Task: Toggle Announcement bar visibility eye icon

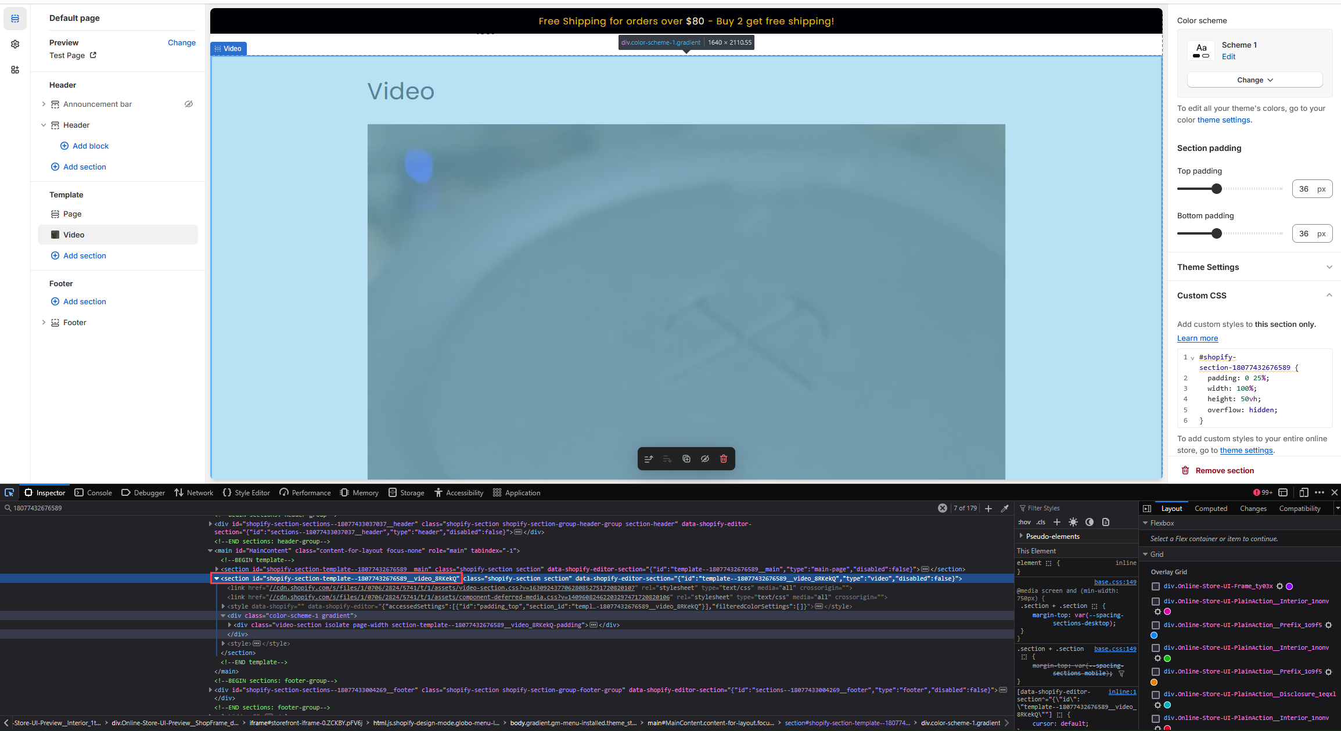Action: tap(189, 104)
